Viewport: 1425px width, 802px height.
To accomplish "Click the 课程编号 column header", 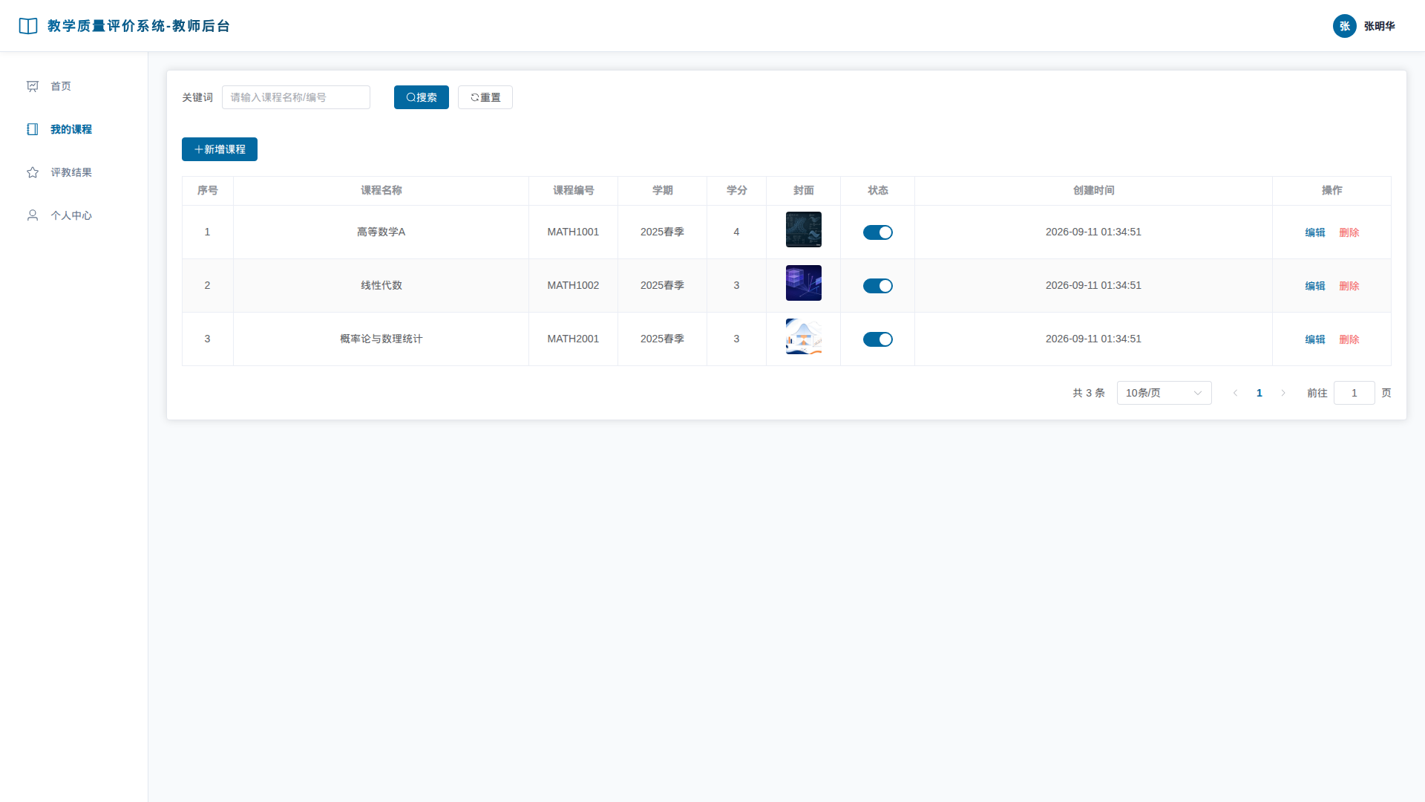I will (574, 190).
